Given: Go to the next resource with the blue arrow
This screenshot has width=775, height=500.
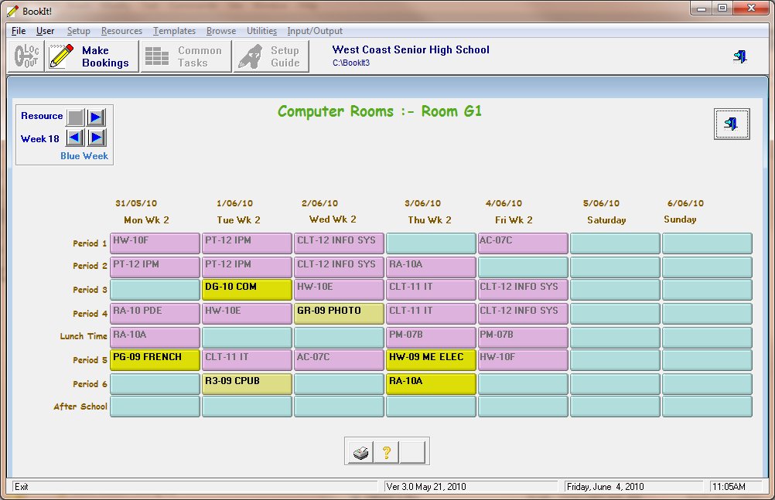Looking at the screenshot, I should coord(96,117).
